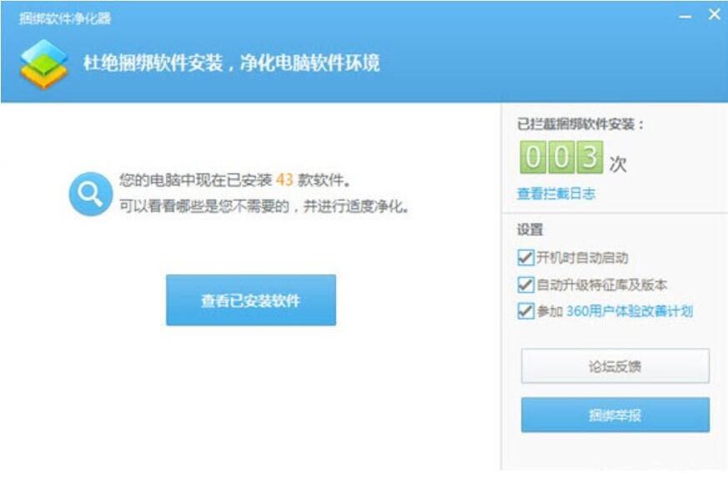Open 查看已安装软件 button
Image resolution: width=728 pixels, height=478 pixels.
(x=251, y=300)
